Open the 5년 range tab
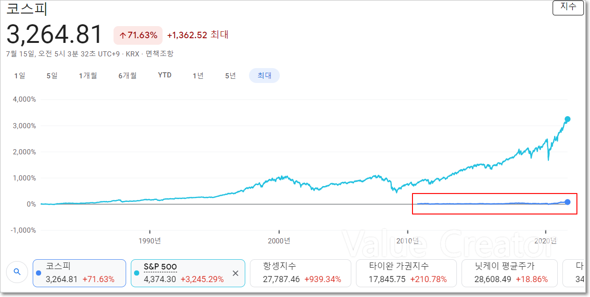This screenshot has height=297, width=590. coord(230,76)
